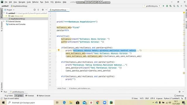The height and width of the screenshot is (105, 187).
Task: Click untitled1 in the navigation breadcrumb
Action: tap(5, 6)
